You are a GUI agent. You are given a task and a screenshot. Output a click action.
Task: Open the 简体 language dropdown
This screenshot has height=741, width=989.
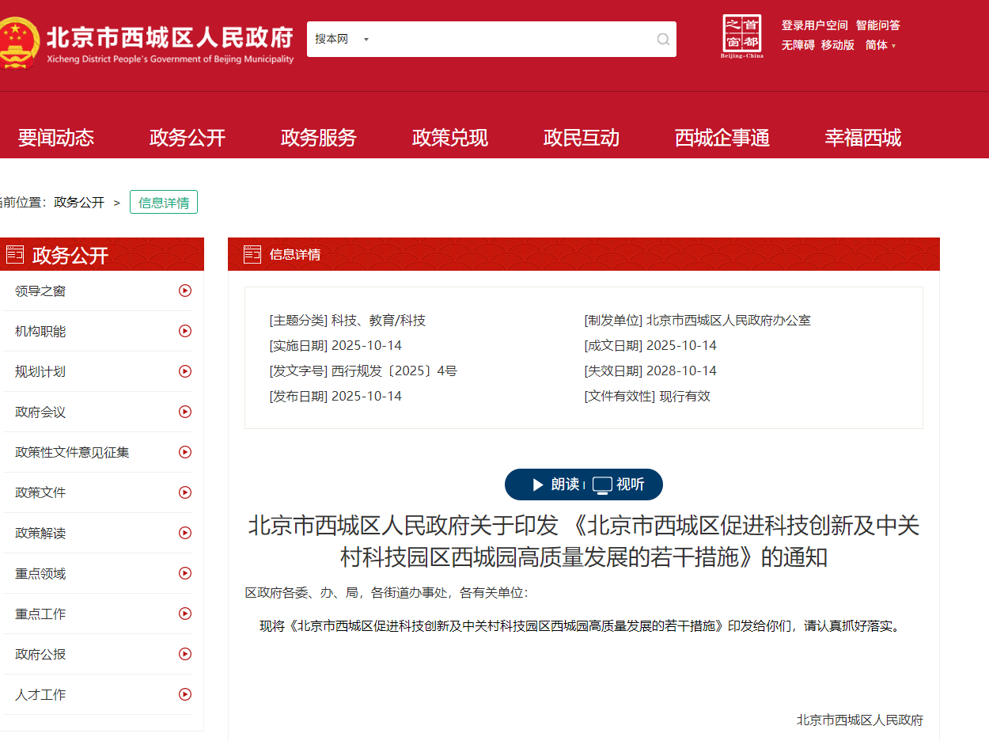click(x=880, y=45)
